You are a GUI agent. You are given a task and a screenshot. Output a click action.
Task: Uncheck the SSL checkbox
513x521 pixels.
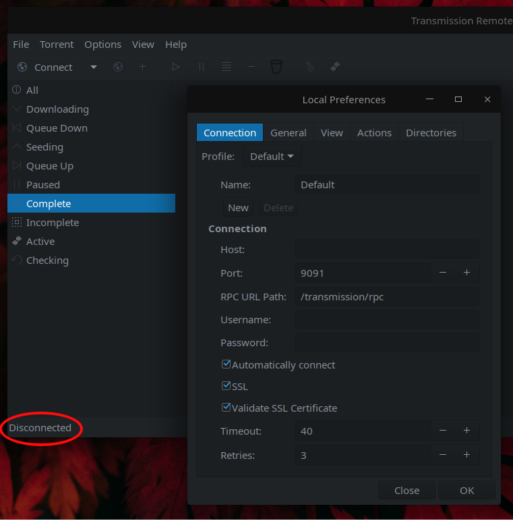point(226,386)
